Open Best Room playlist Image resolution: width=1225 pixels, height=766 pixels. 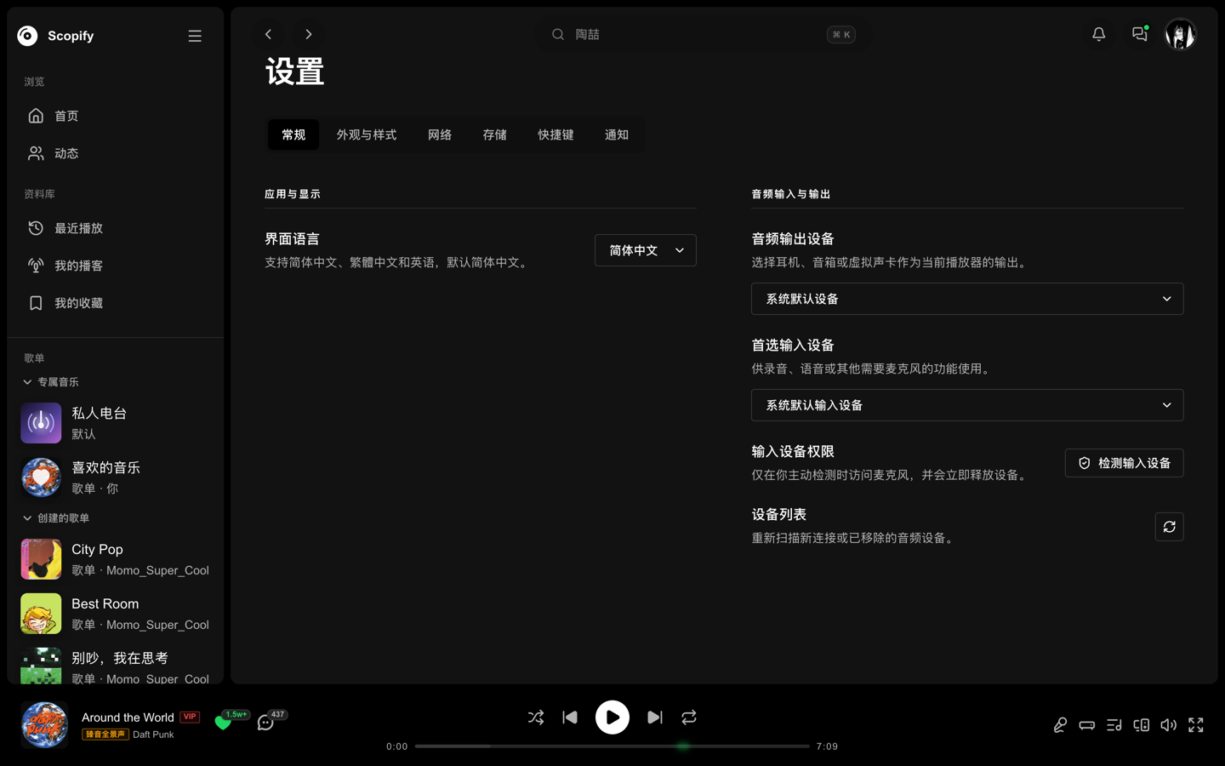116,614
